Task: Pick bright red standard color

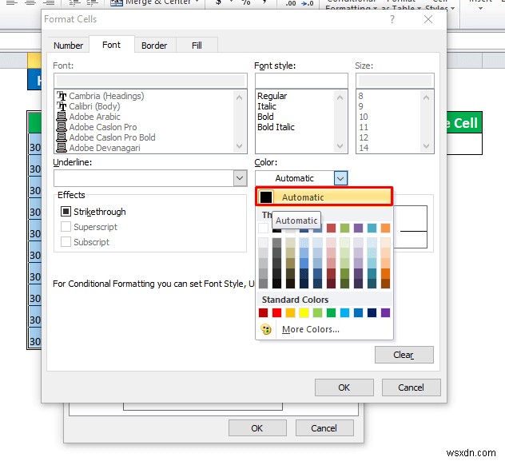Action: click(276, 312)
